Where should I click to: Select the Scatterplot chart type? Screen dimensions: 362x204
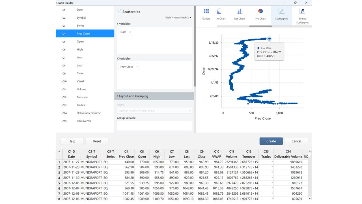coord(281,14)
